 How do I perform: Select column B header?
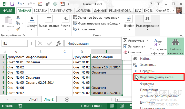click(40, 52)
